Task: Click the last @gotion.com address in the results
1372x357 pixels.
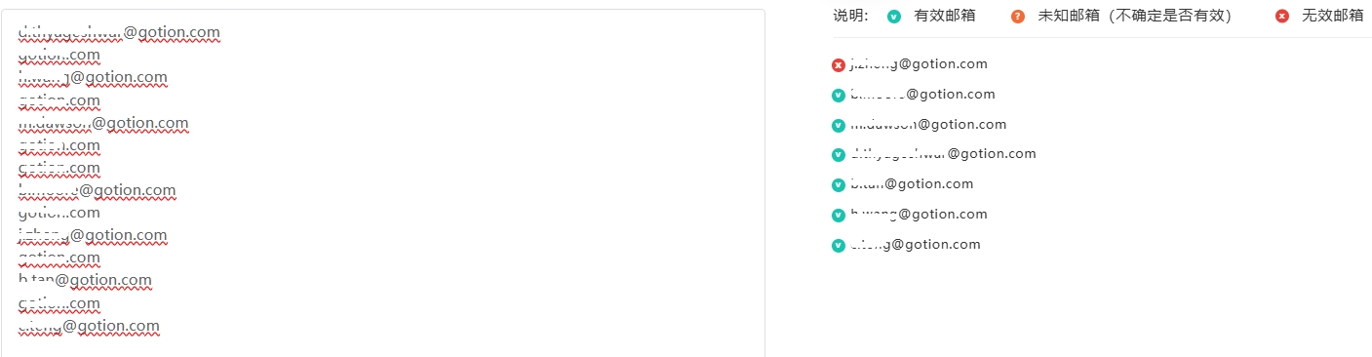Action: pos(915,245)
